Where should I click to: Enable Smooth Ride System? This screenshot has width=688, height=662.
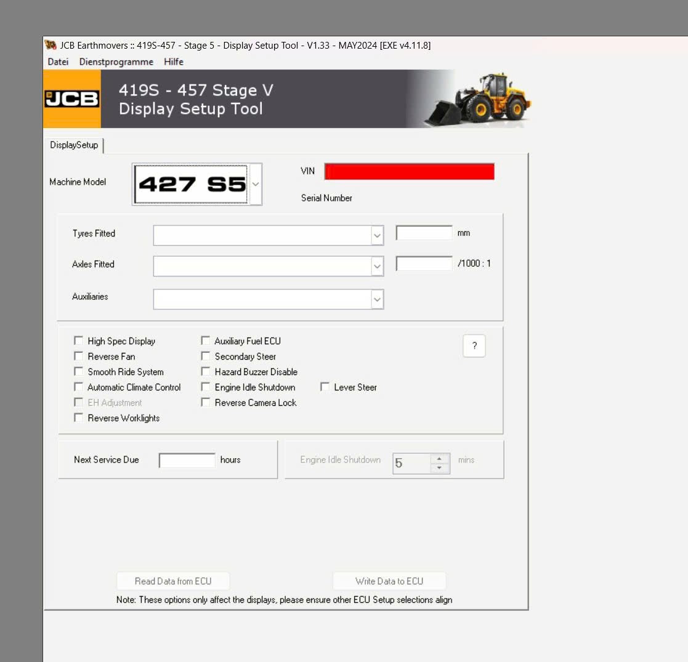(x=79, y=371)
